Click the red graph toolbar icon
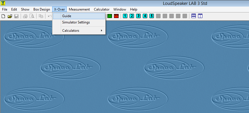This screenshot has height=113, width=249. (116, 16)
